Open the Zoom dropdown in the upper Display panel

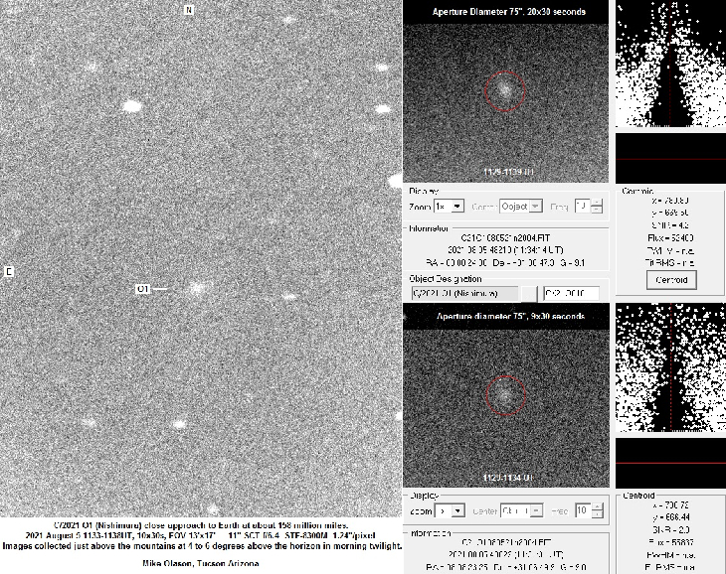point(457,206)
